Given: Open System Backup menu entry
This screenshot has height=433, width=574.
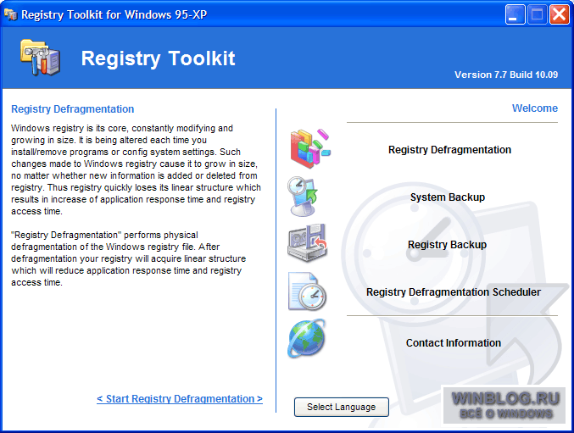Looking at the screenshot, I should (448, 197).
